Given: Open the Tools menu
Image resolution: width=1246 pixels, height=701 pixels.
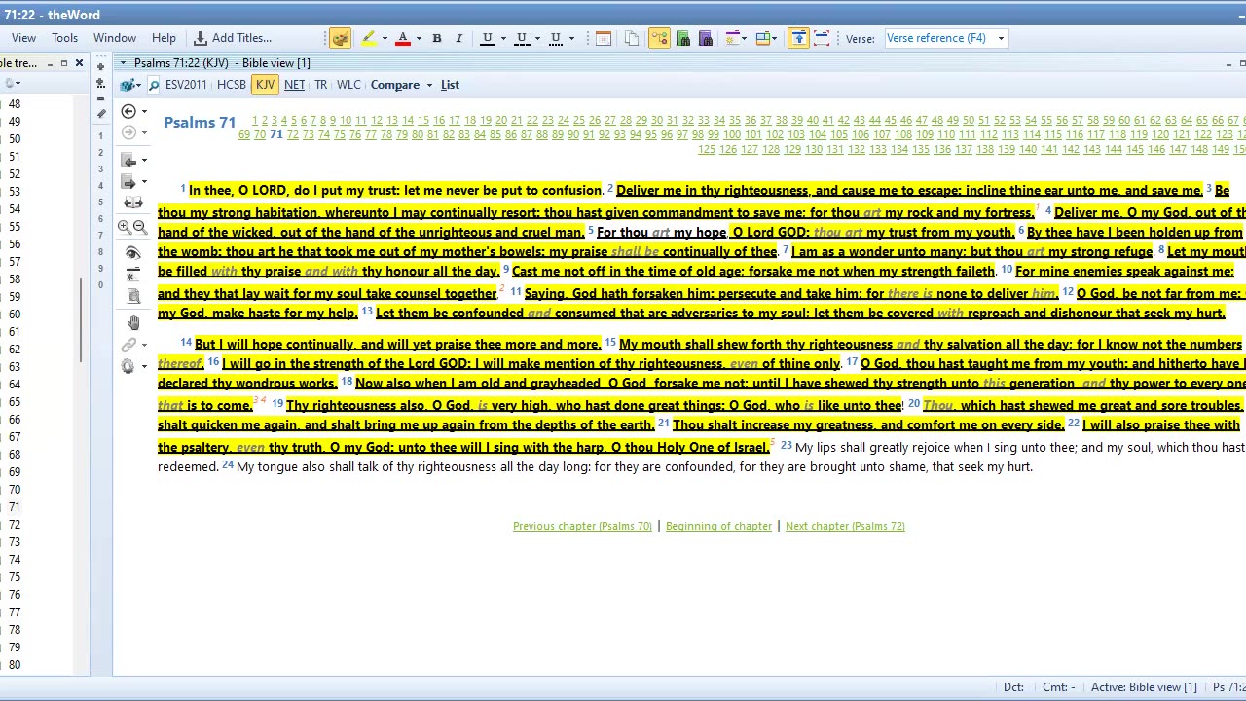Looking at the screenshot, I should pos(65,38).
